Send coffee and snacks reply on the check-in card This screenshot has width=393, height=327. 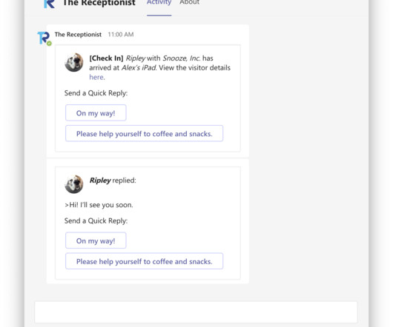pyautogui.click(x=144, y=133)
